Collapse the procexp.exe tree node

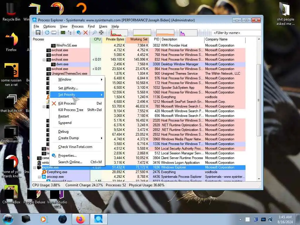pyautogui.click(x=39, y=177)
